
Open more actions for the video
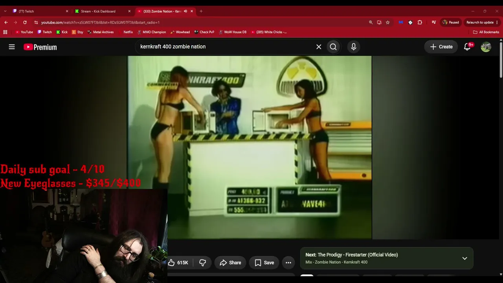coord(288,263)
